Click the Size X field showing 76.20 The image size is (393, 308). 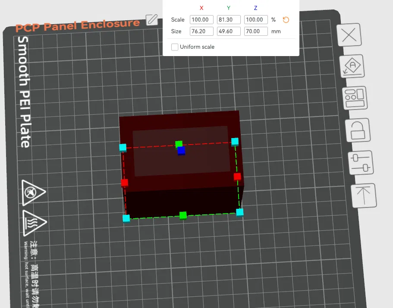(201, 31)
